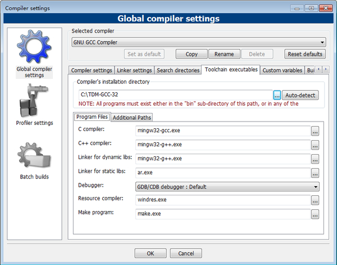The height and width of the screenshot is (265, 337).
Task: Open the Search directories tab
Action: pyautogui.click(x=178, y=70)
